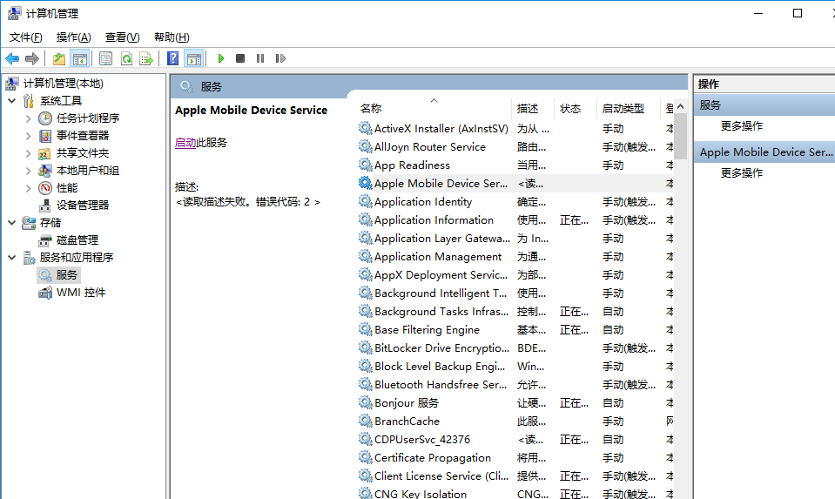This screenshot has width=835, height=499.
Task: Click the Stop Service square icon
Action: pos(240,58)
